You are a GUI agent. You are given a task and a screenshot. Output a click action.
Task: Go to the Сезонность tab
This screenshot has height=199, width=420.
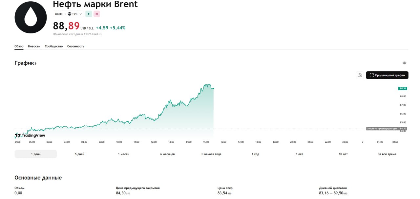coord(76,46)
